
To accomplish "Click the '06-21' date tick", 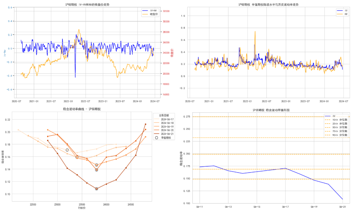I will 343,207.
